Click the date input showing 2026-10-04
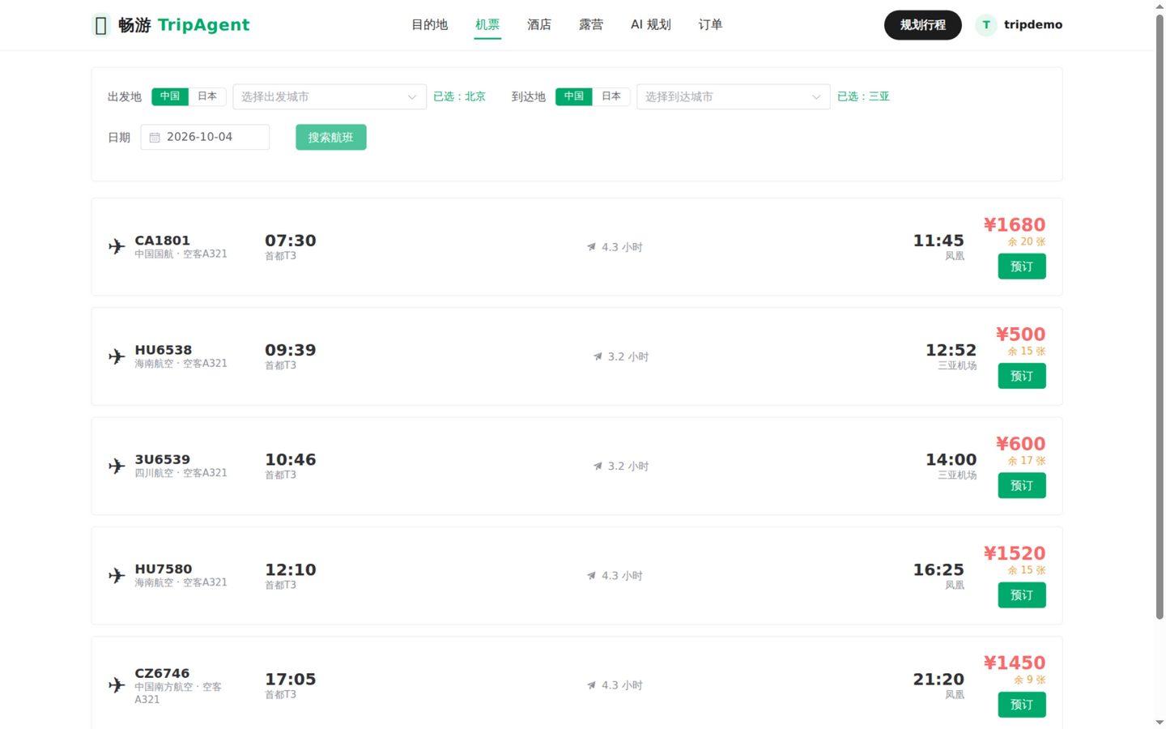Screen dimensions: 1166x729 [x=205, y=138]
